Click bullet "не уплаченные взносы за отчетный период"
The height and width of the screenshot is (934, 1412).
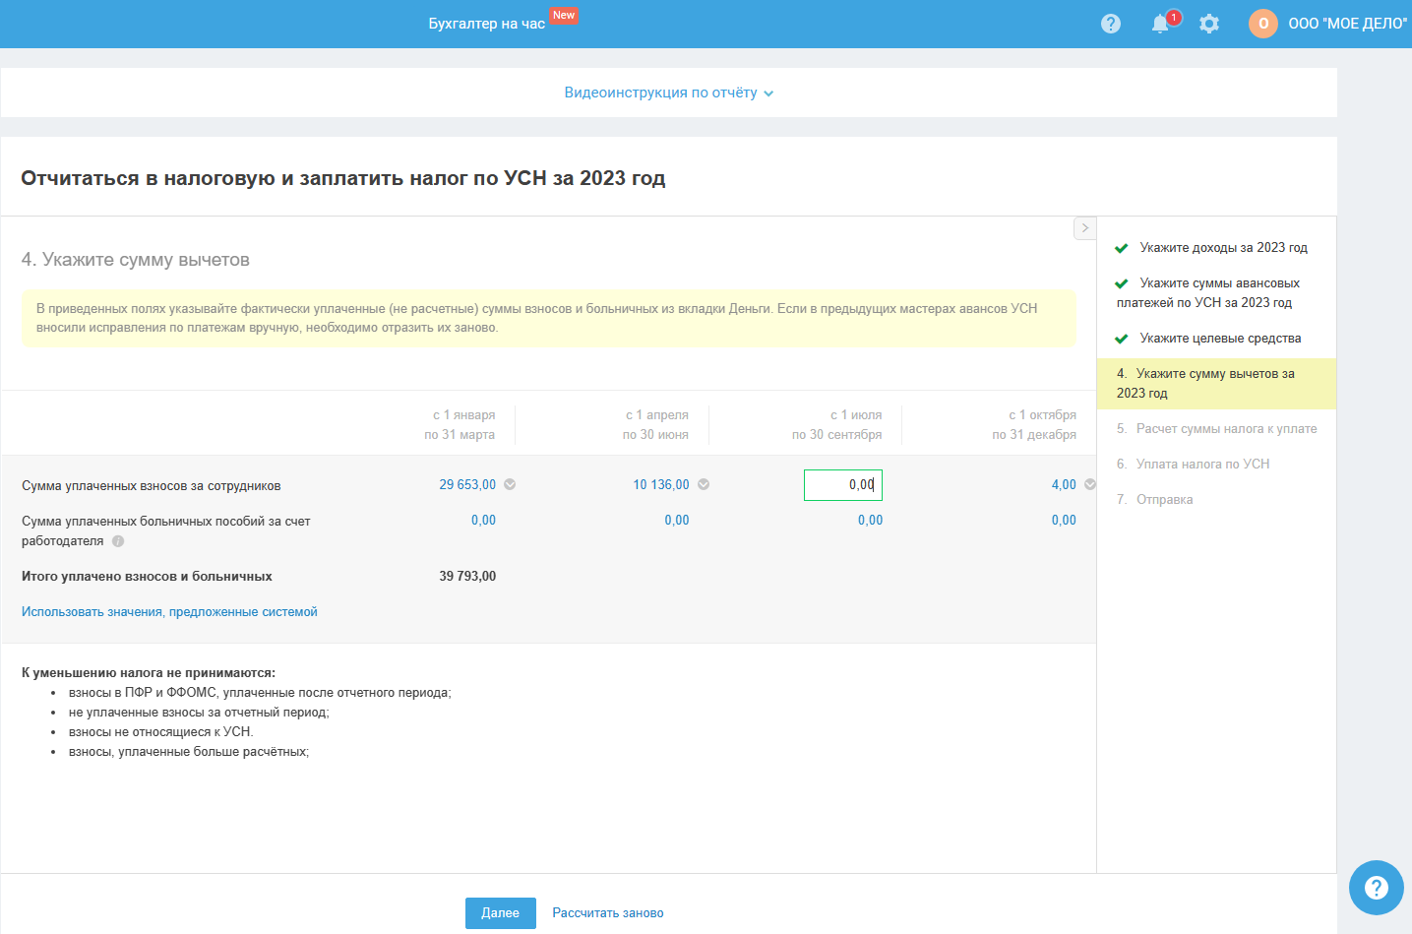click(x=199, y=713)
